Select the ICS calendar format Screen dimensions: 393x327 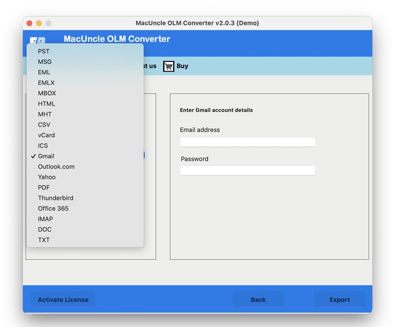click(x=43, y=145)
